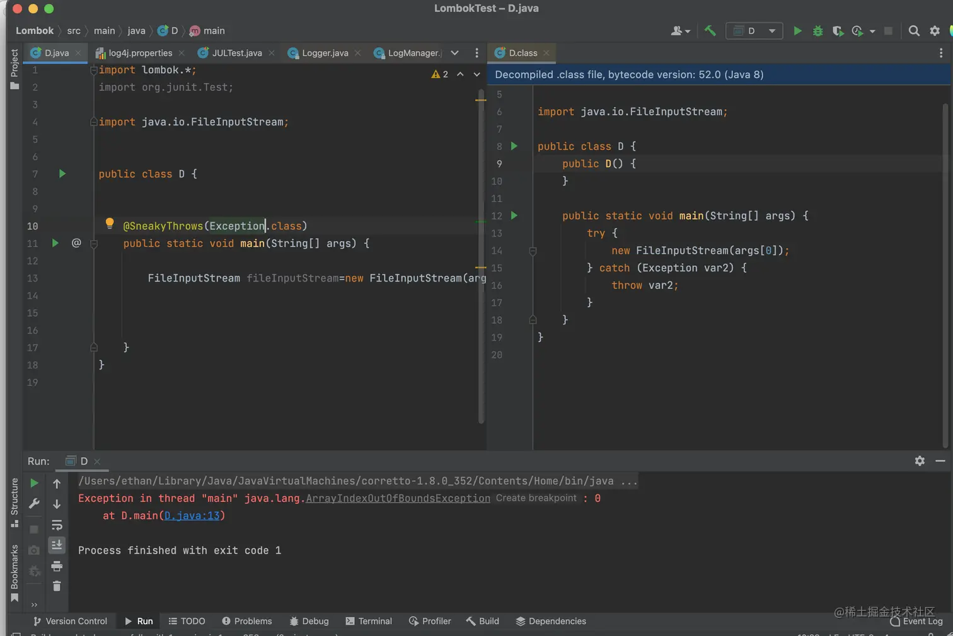953x636 pixels.
Task: Toggle the Bookmarks side panel
Action: (14, 573)
